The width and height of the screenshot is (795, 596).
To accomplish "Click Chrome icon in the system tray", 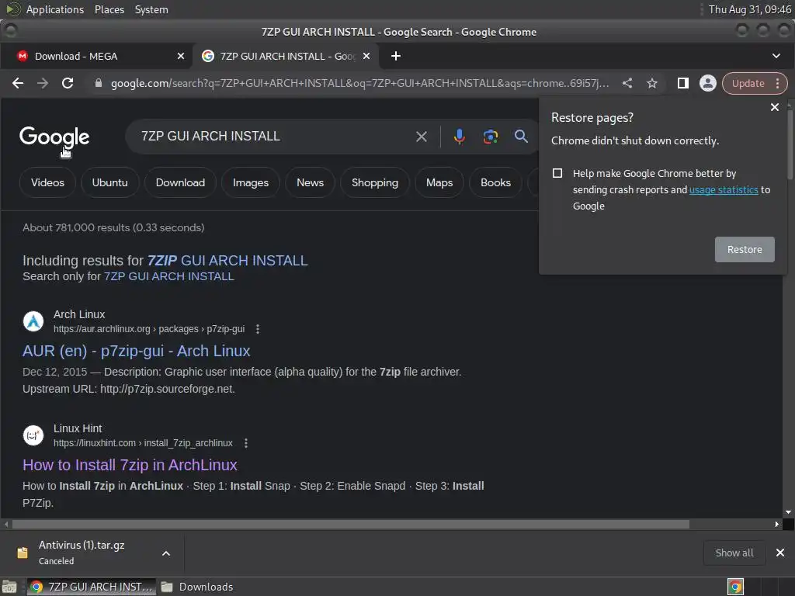I will point(736,587).
